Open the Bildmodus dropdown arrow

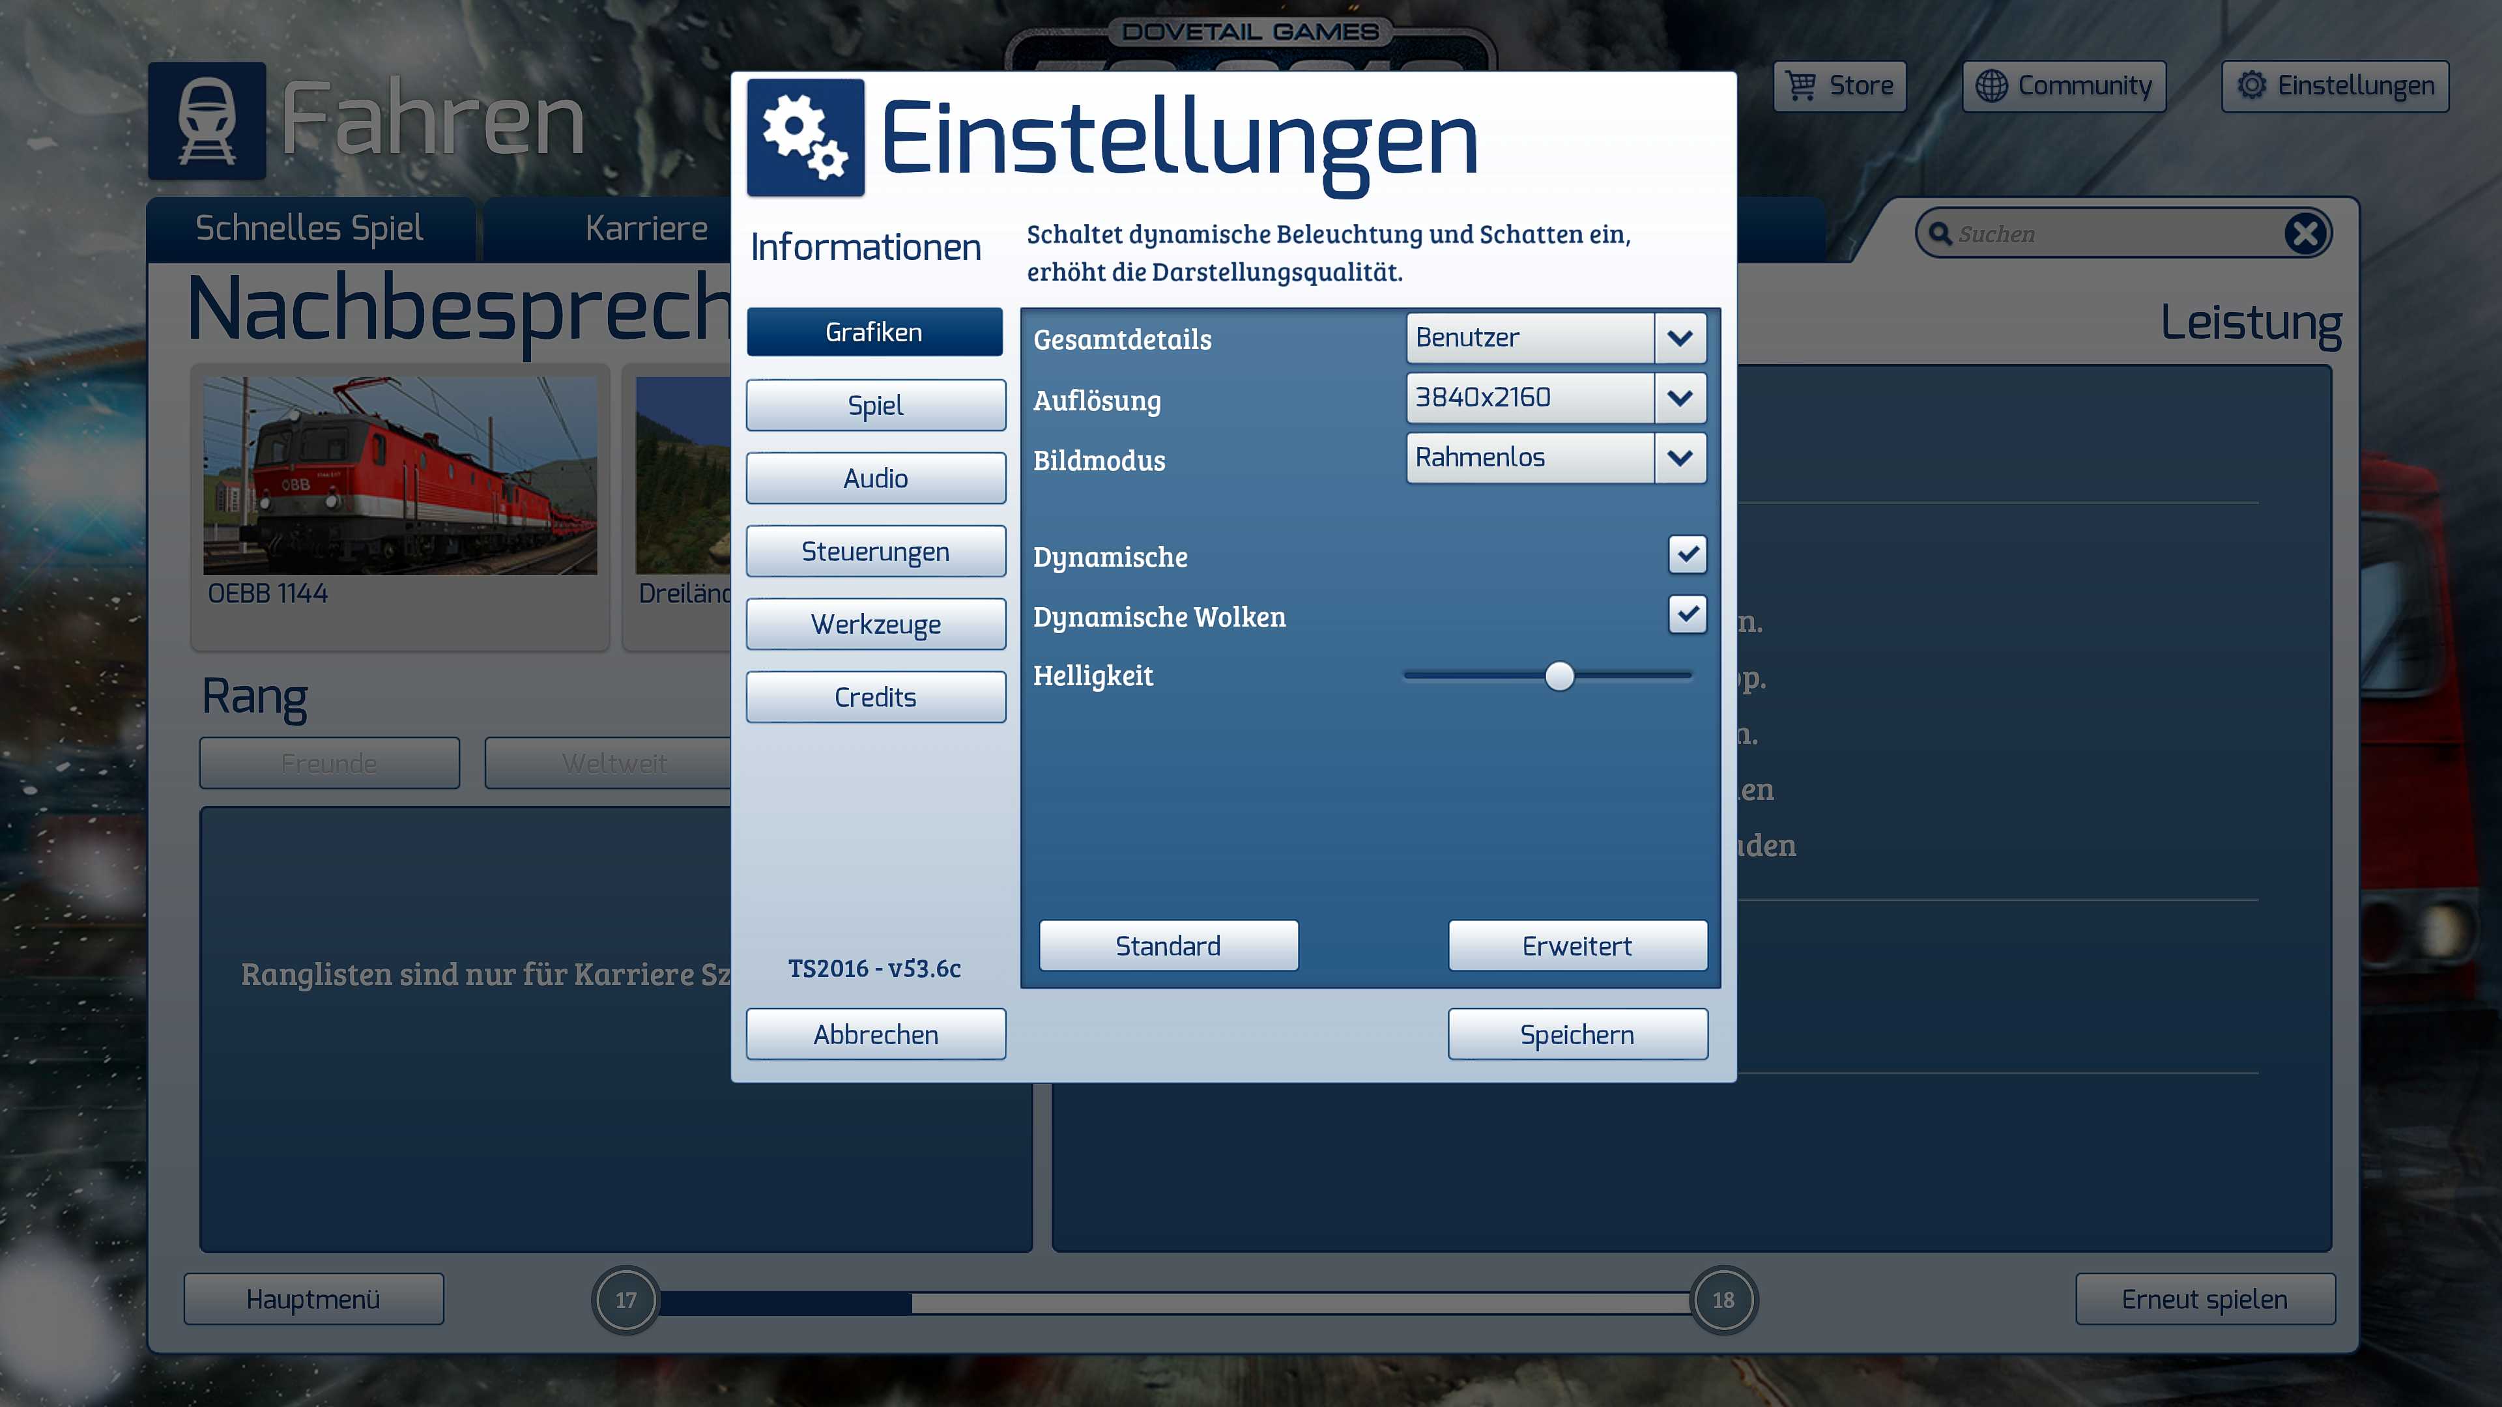coord(1680,459)
